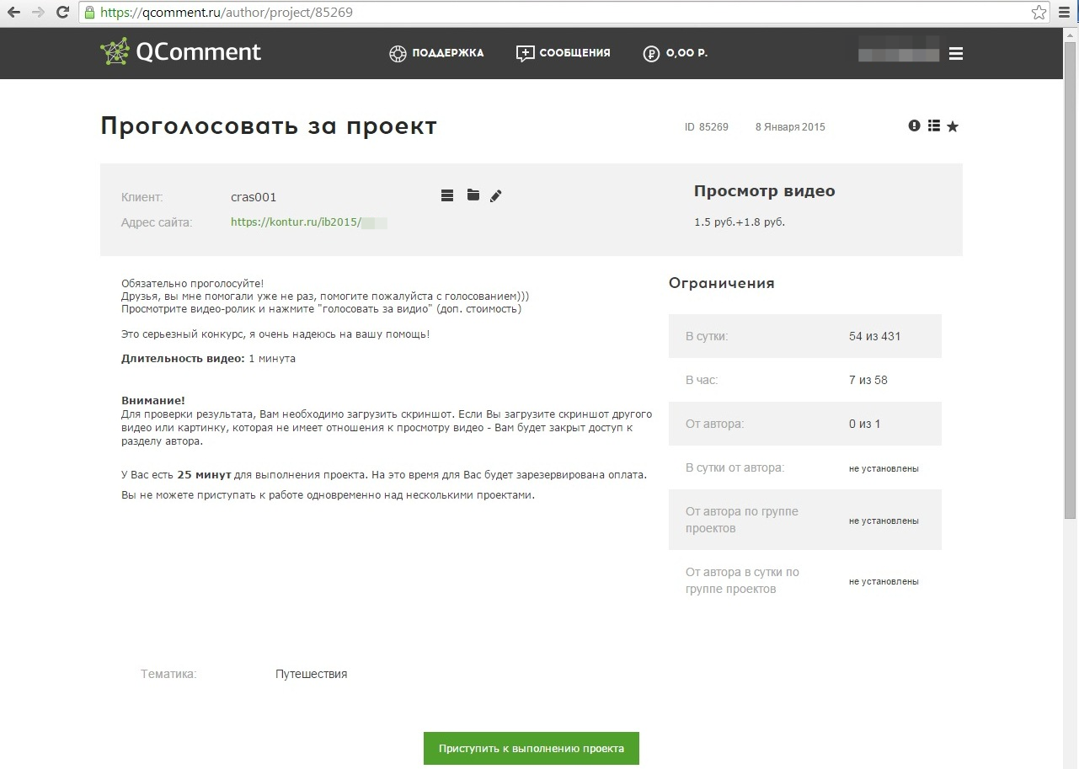The width and height of the screenshot is (1079, 769).
Task: Report the project with the exclamation icon
Action: coord(915,125)
